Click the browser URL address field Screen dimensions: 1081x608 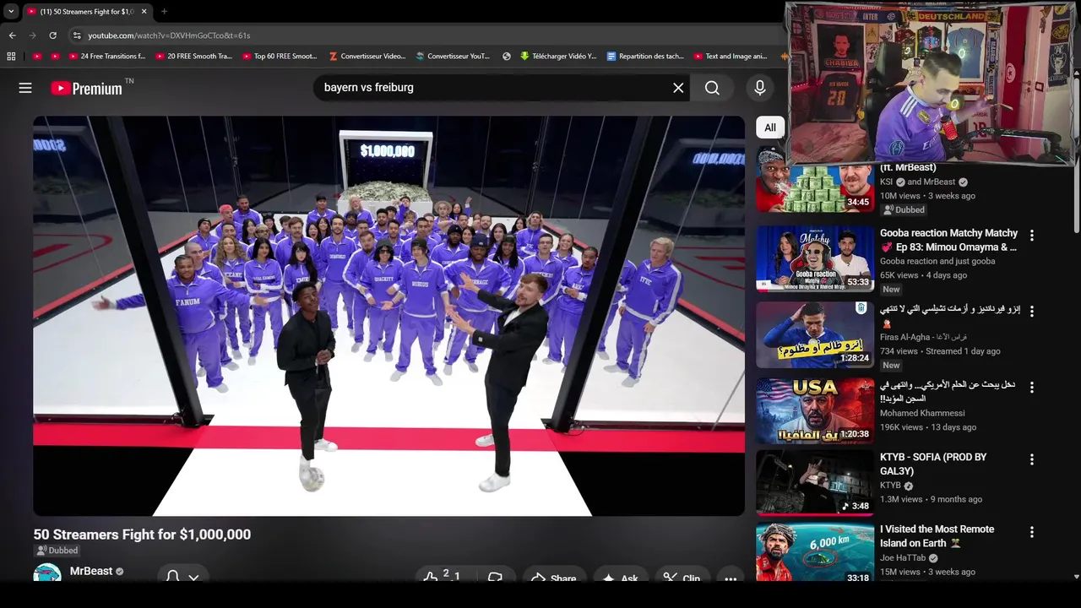pos(422,35)
